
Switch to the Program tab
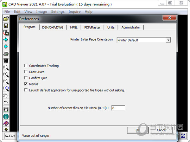pyautogui.click(x=29, y=27)
